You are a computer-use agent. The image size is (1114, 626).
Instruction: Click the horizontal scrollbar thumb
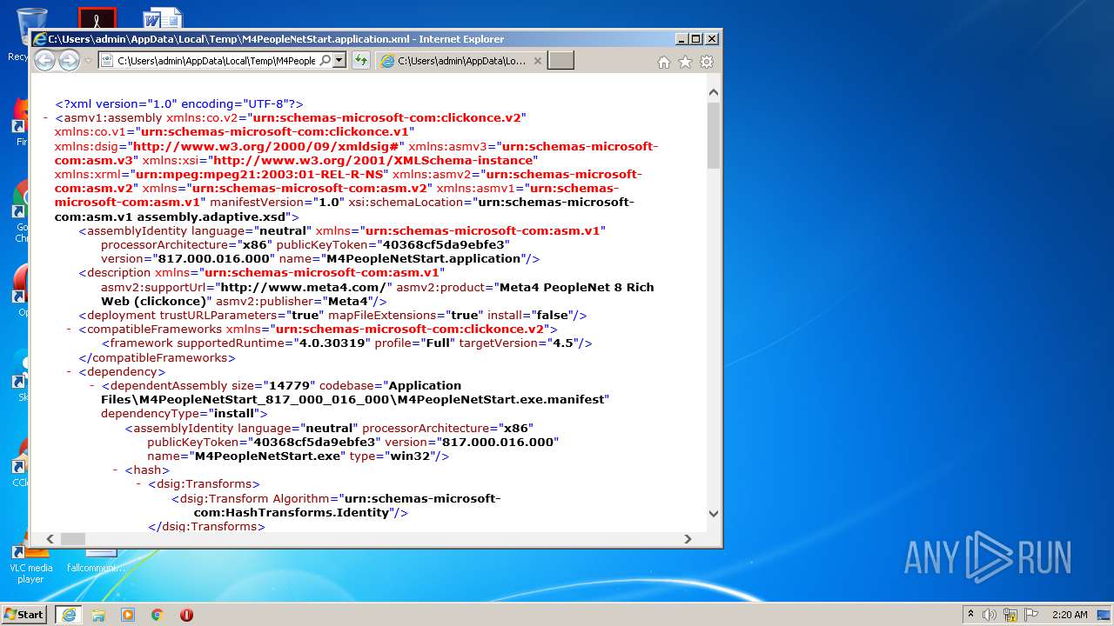click(x=72, y=539)
